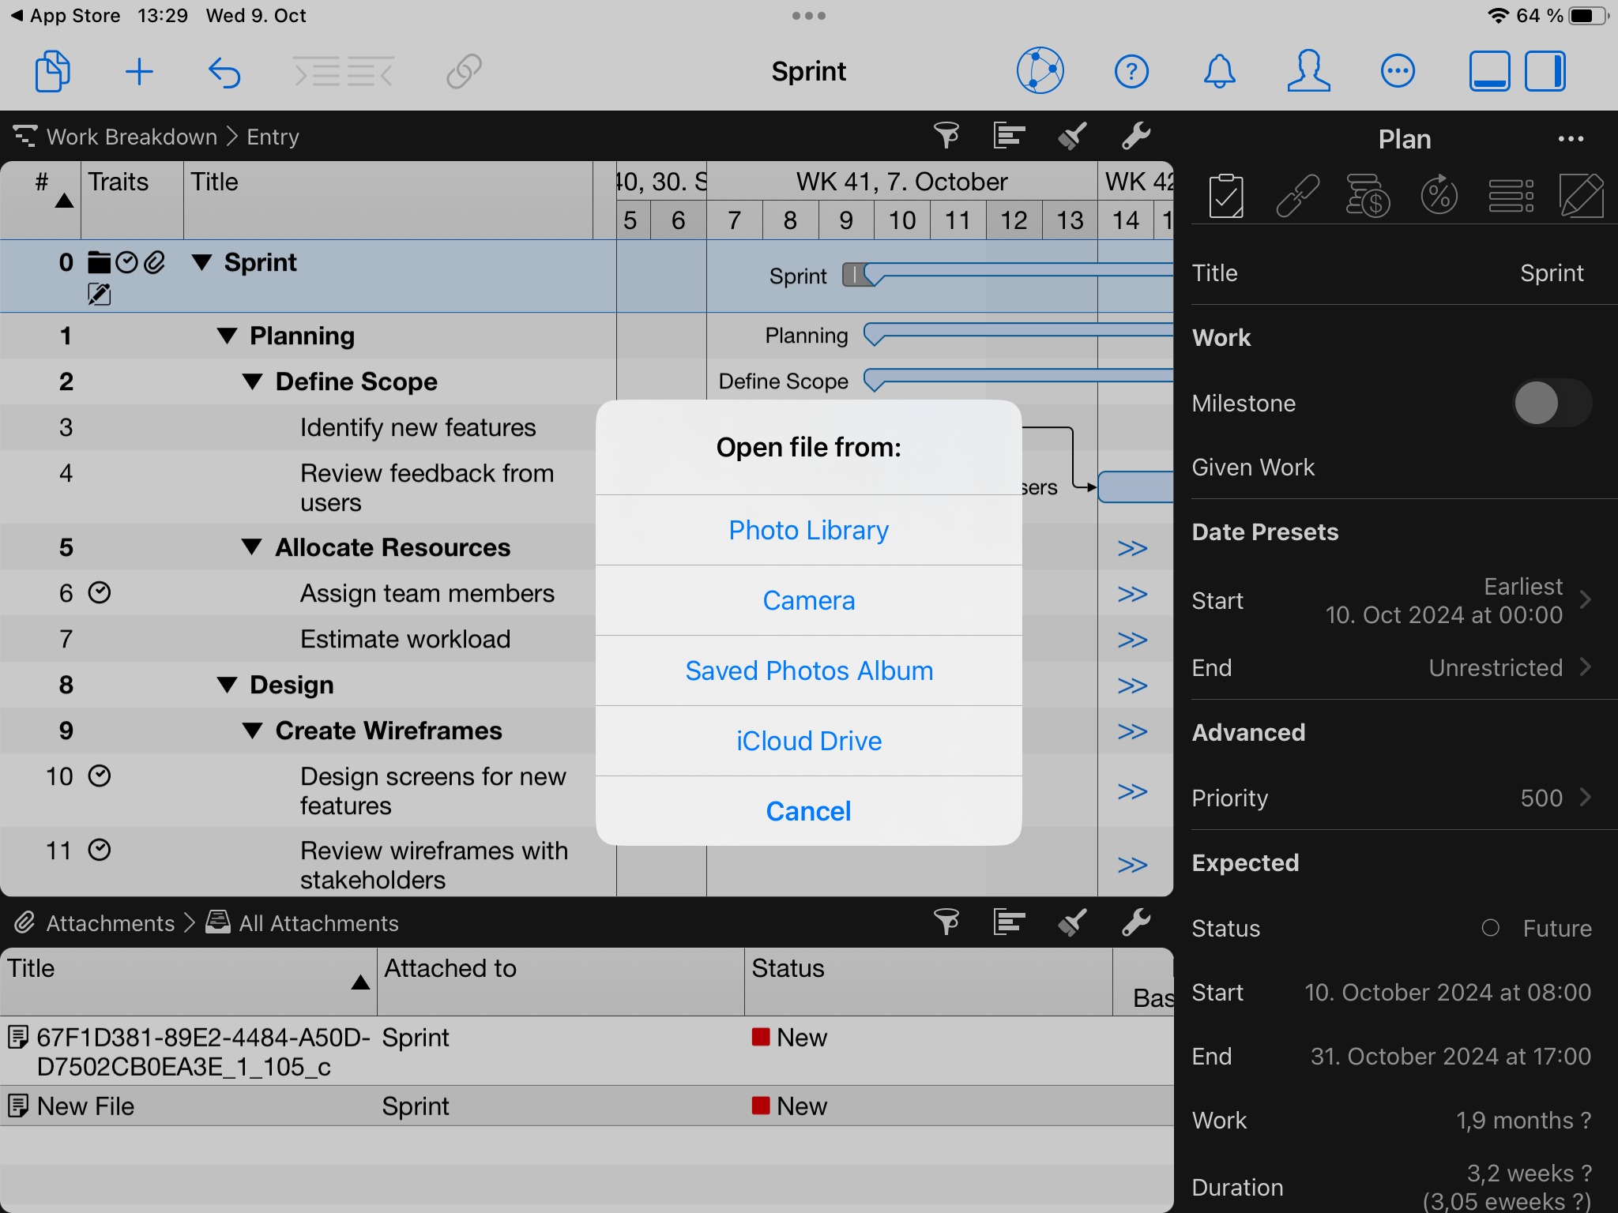Jump to bar with >> on Estimate workload row
Viewport: 1618px width, 1213px height.
[1131, 639]
